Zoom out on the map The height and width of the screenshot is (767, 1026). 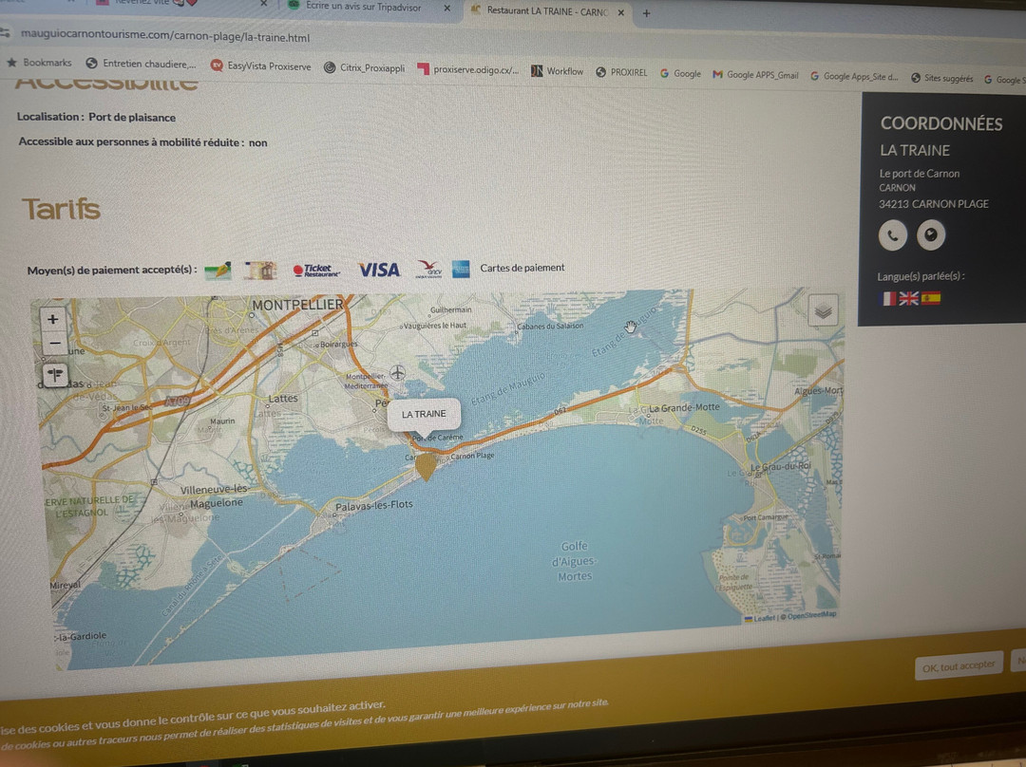(x=53, y=344)
